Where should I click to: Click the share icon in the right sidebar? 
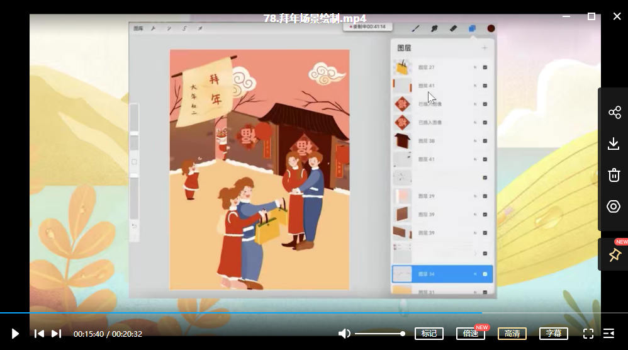(x=614, y=113)
